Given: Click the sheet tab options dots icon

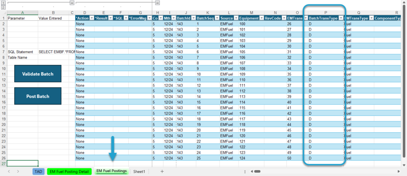Looking at the screenshot, I should pos(245,171).
